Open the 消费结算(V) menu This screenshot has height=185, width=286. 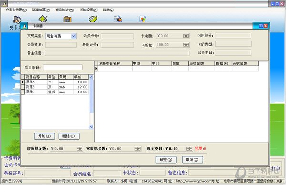pyautogui.click(x=41, y=10)
